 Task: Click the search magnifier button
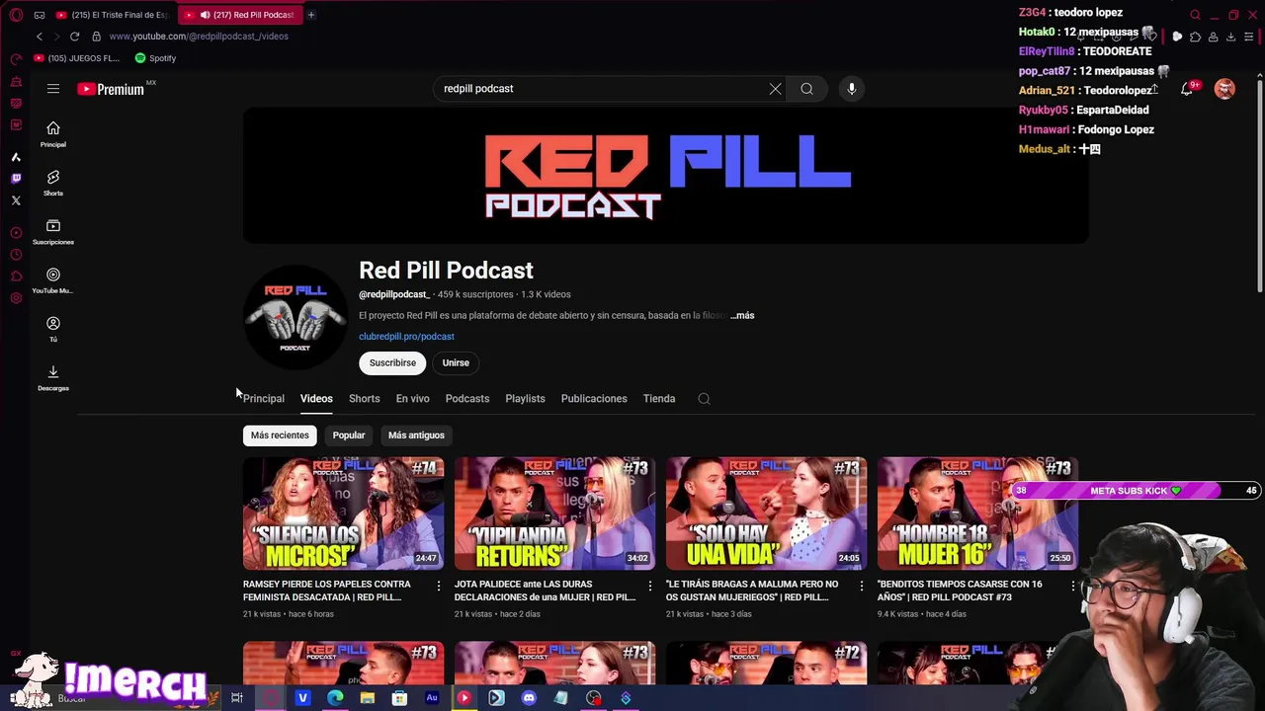pos(806,89)
